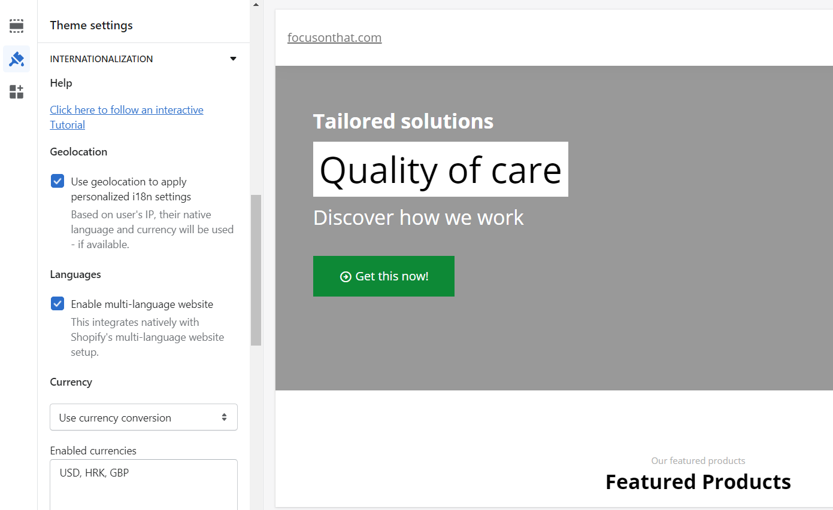Open the Add apps blocks icon
The width and height of the screenshot is (833, 510).
click(x=16, y=91)
